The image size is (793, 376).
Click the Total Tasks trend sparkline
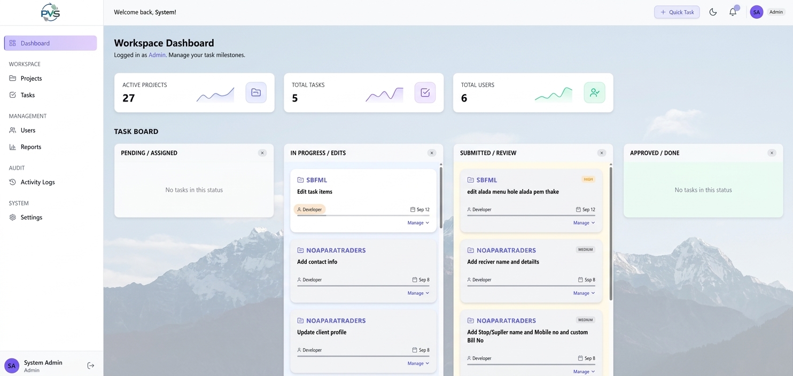[385, 95]
